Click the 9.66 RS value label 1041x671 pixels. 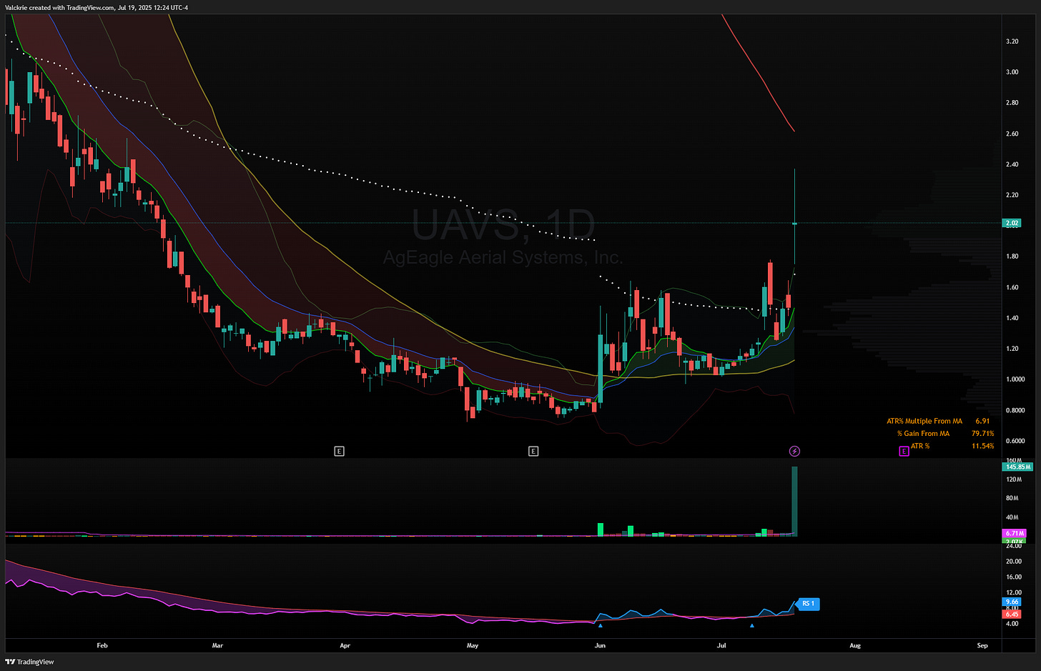pyautogui.click(x=1012, y=602)
